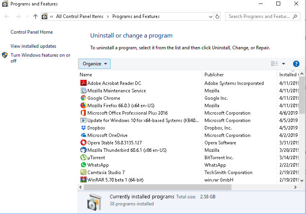Click the Google Chrome program icon
The height and width of the screenshot is (214, 306).
coord(84,98)
